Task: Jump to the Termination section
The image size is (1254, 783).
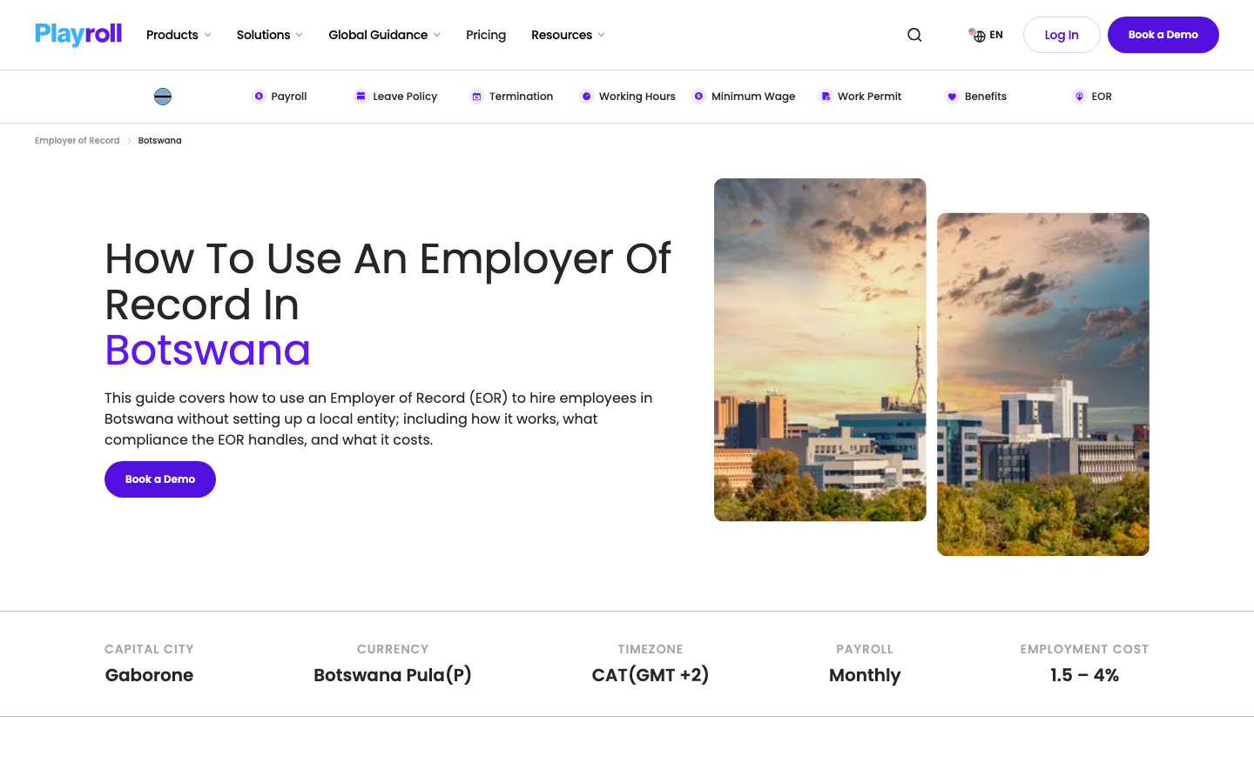Action: tap(511, 97)
